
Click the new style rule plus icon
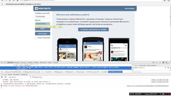pos(165,68)
